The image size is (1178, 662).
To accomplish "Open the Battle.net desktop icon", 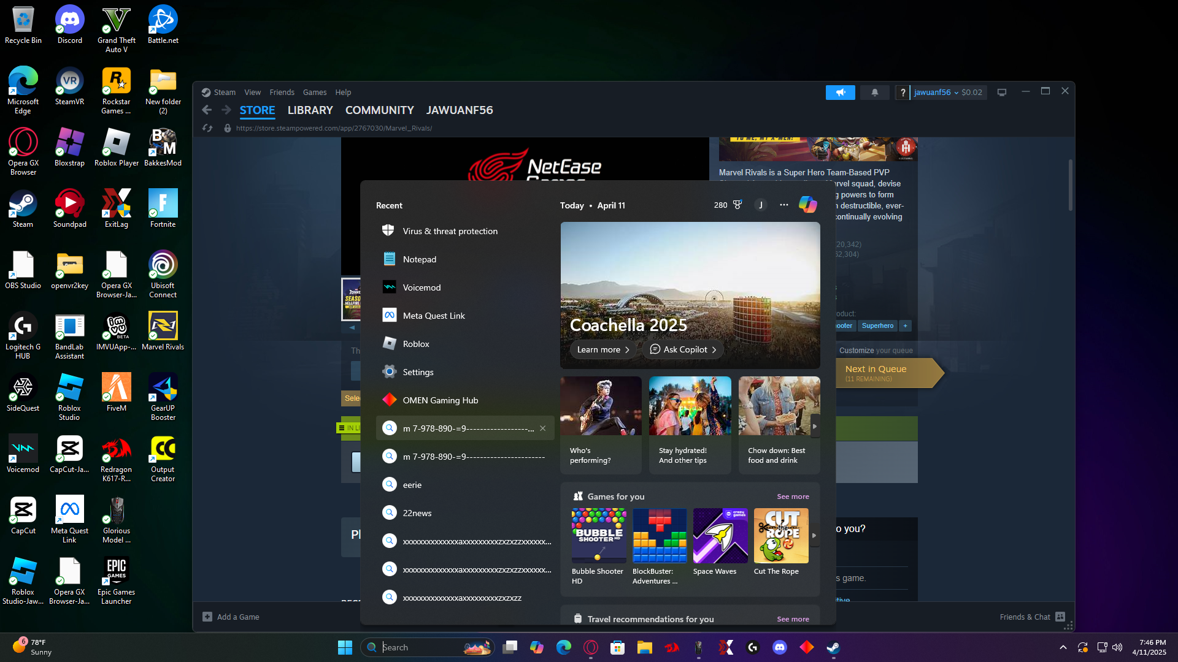I will 163,25.
